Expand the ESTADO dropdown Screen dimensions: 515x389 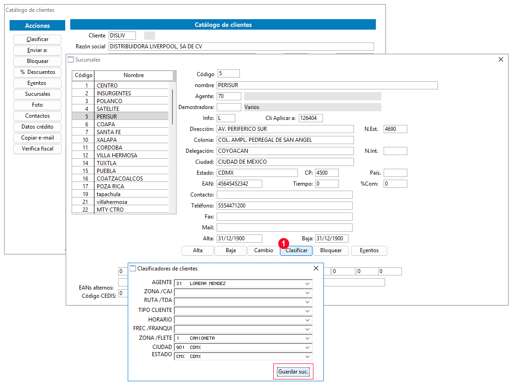[307, 357]
